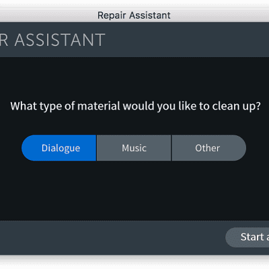This screenshot has width=269, height=269.
Task: Pick the Other material option
Action: point(208,148)
